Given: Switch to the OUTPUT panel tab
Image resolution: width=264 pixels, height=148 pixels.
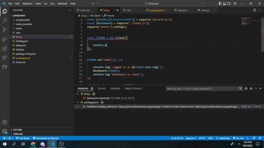Looking at the screenshot, I should [102, 89].
